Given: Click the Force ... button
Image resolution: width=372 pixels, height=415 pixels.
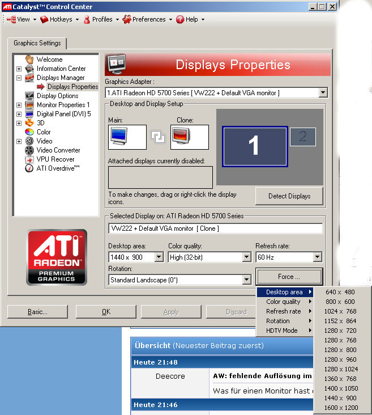Looking at the screenshot, I should tap(289, 277).
